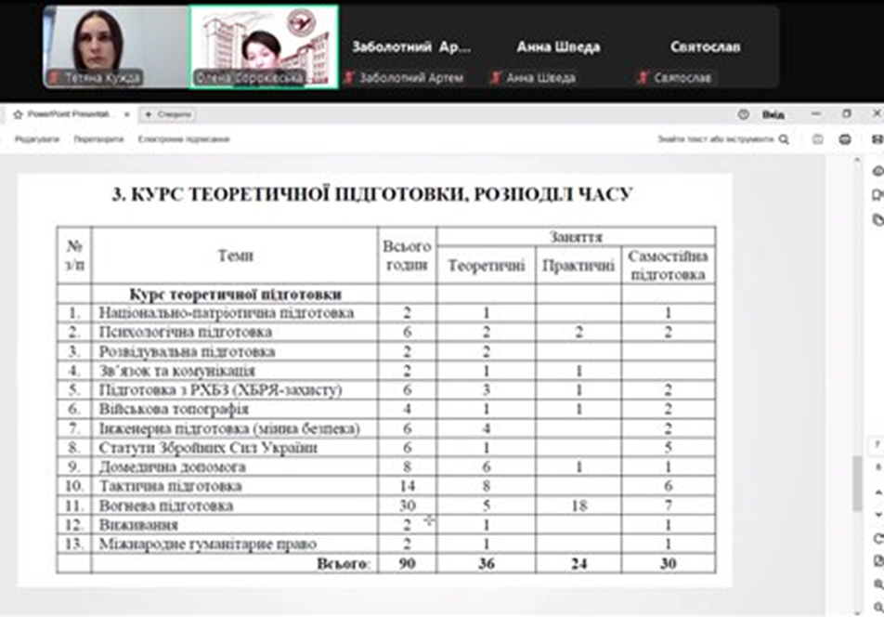
Task: Select Олена Сороківська video thumbnail
Action: (264, 46)
